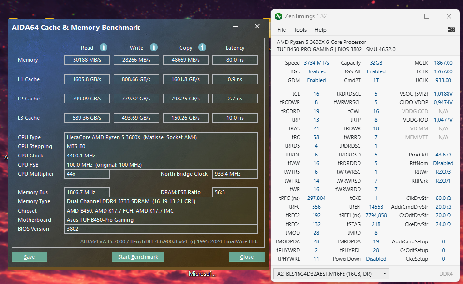Click the GDM Enabled value
Screen dimensions: 463x284
(316, 80)
